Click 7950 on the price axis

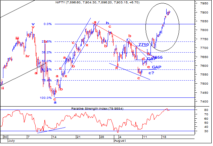pos(204,3)
